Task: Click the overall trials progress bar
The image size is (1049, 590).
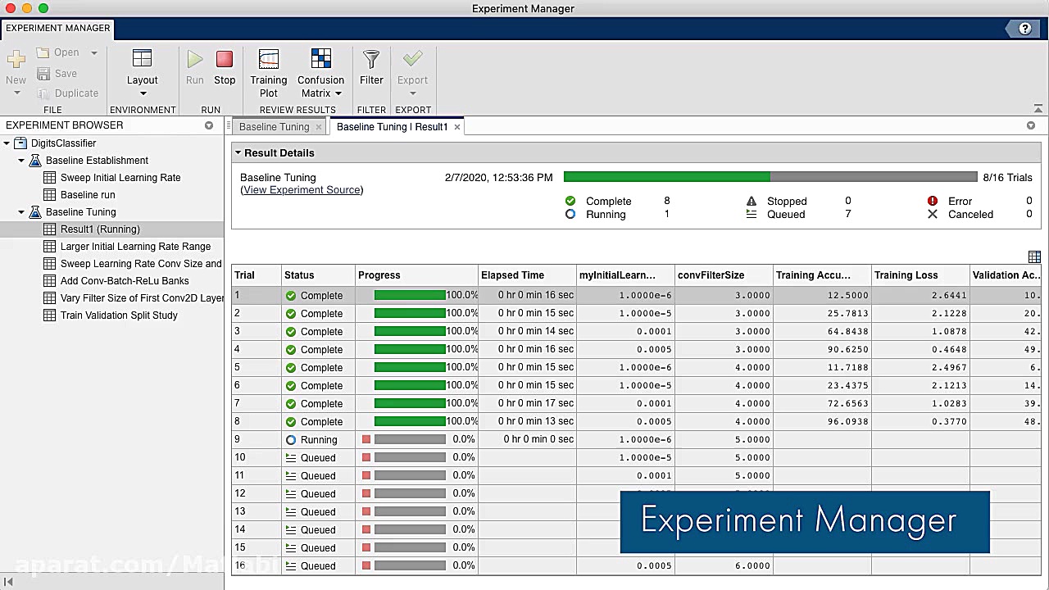Action: 770,177
